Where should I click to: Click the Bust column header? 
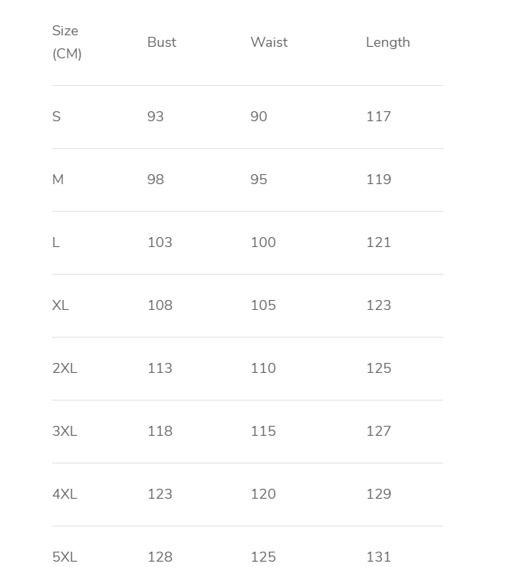(162, 42)
